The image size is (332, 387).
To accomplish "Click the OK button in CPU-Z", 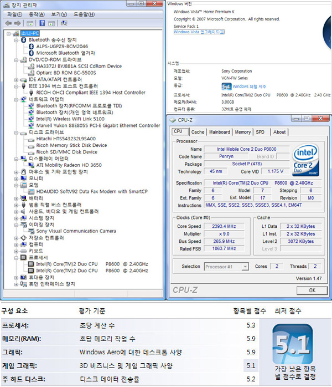I will point(312,291).
